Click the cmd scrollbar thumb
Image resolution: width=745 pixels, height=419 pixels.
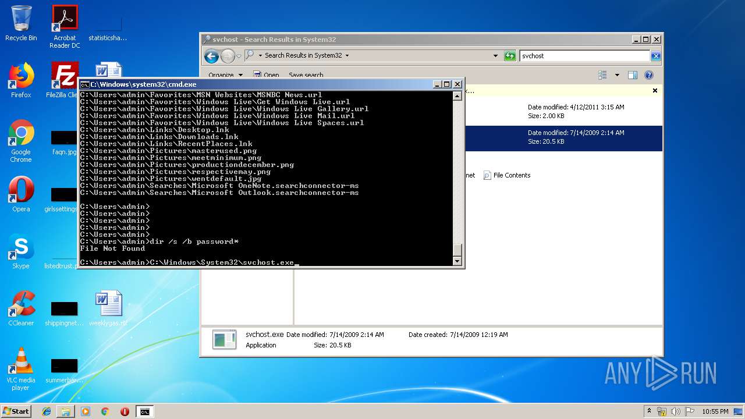pyautogui.click(x=457, y=250)
